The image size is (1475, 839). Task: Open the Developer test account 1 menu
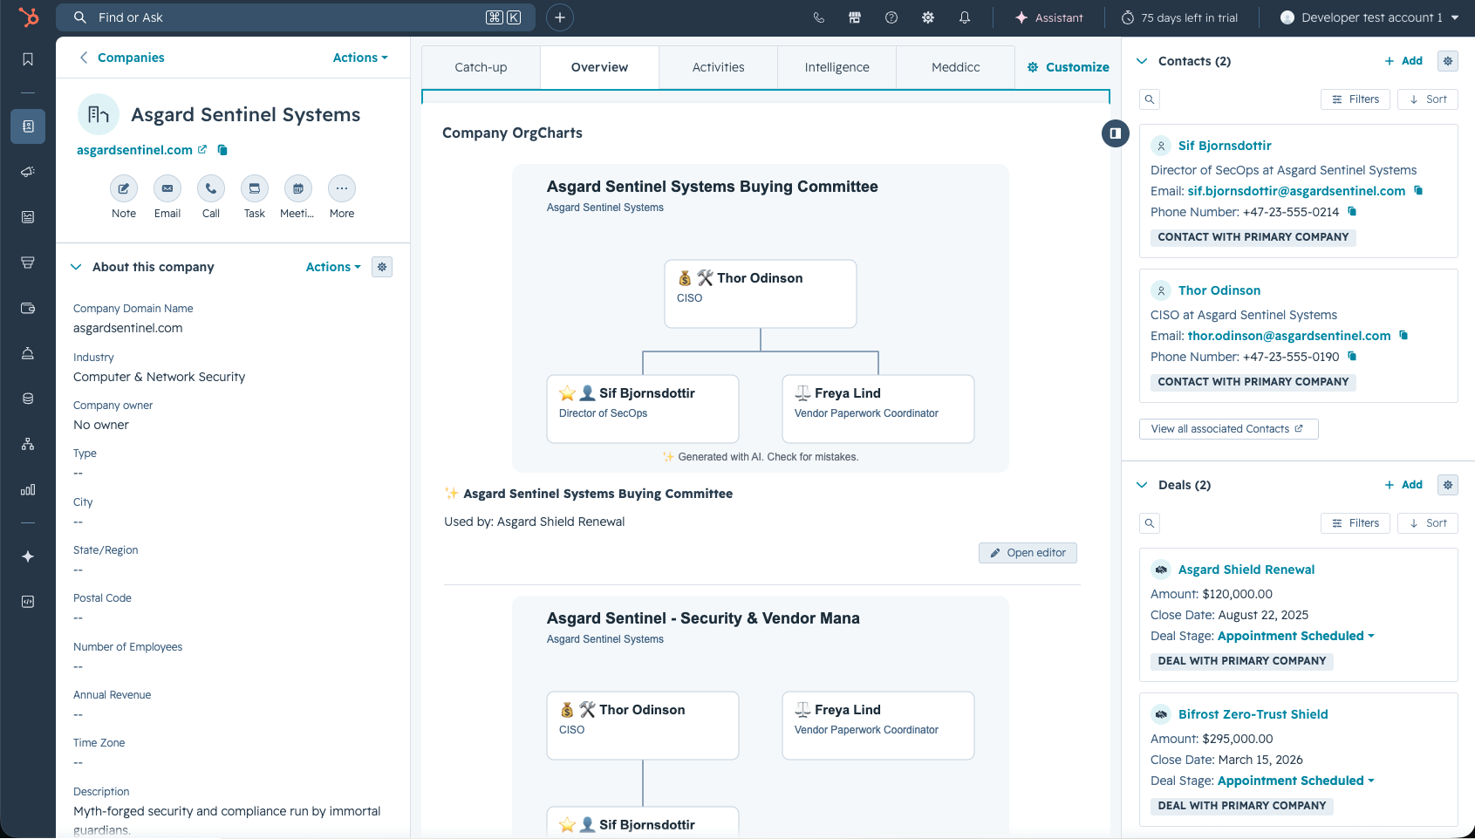tap(1369, 17)
